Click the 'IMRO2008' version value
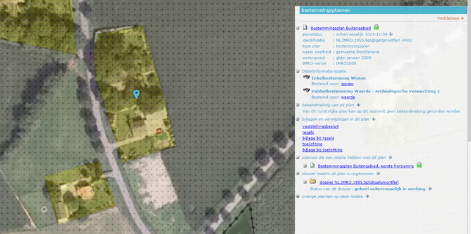Screen dimensions: 471x234 pyautogui.click(x=346, y=63)
